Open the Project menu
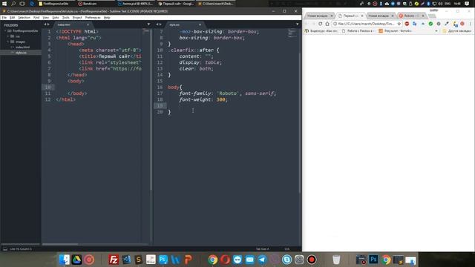Viewport: 475px width, 267px height. point(77,18)
